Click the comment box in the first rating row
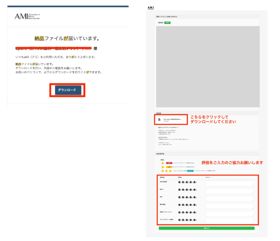The width and height of the screenshot is (280, 241). [x=229, y=183]
